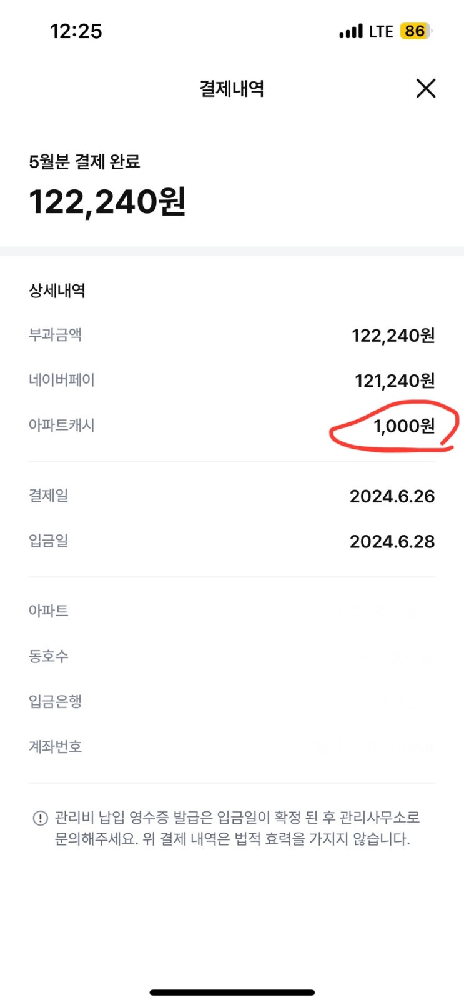The image size is (464, 1005).
Task: Tap the 12:25 clock in status bar
Action: pos(76,31)
